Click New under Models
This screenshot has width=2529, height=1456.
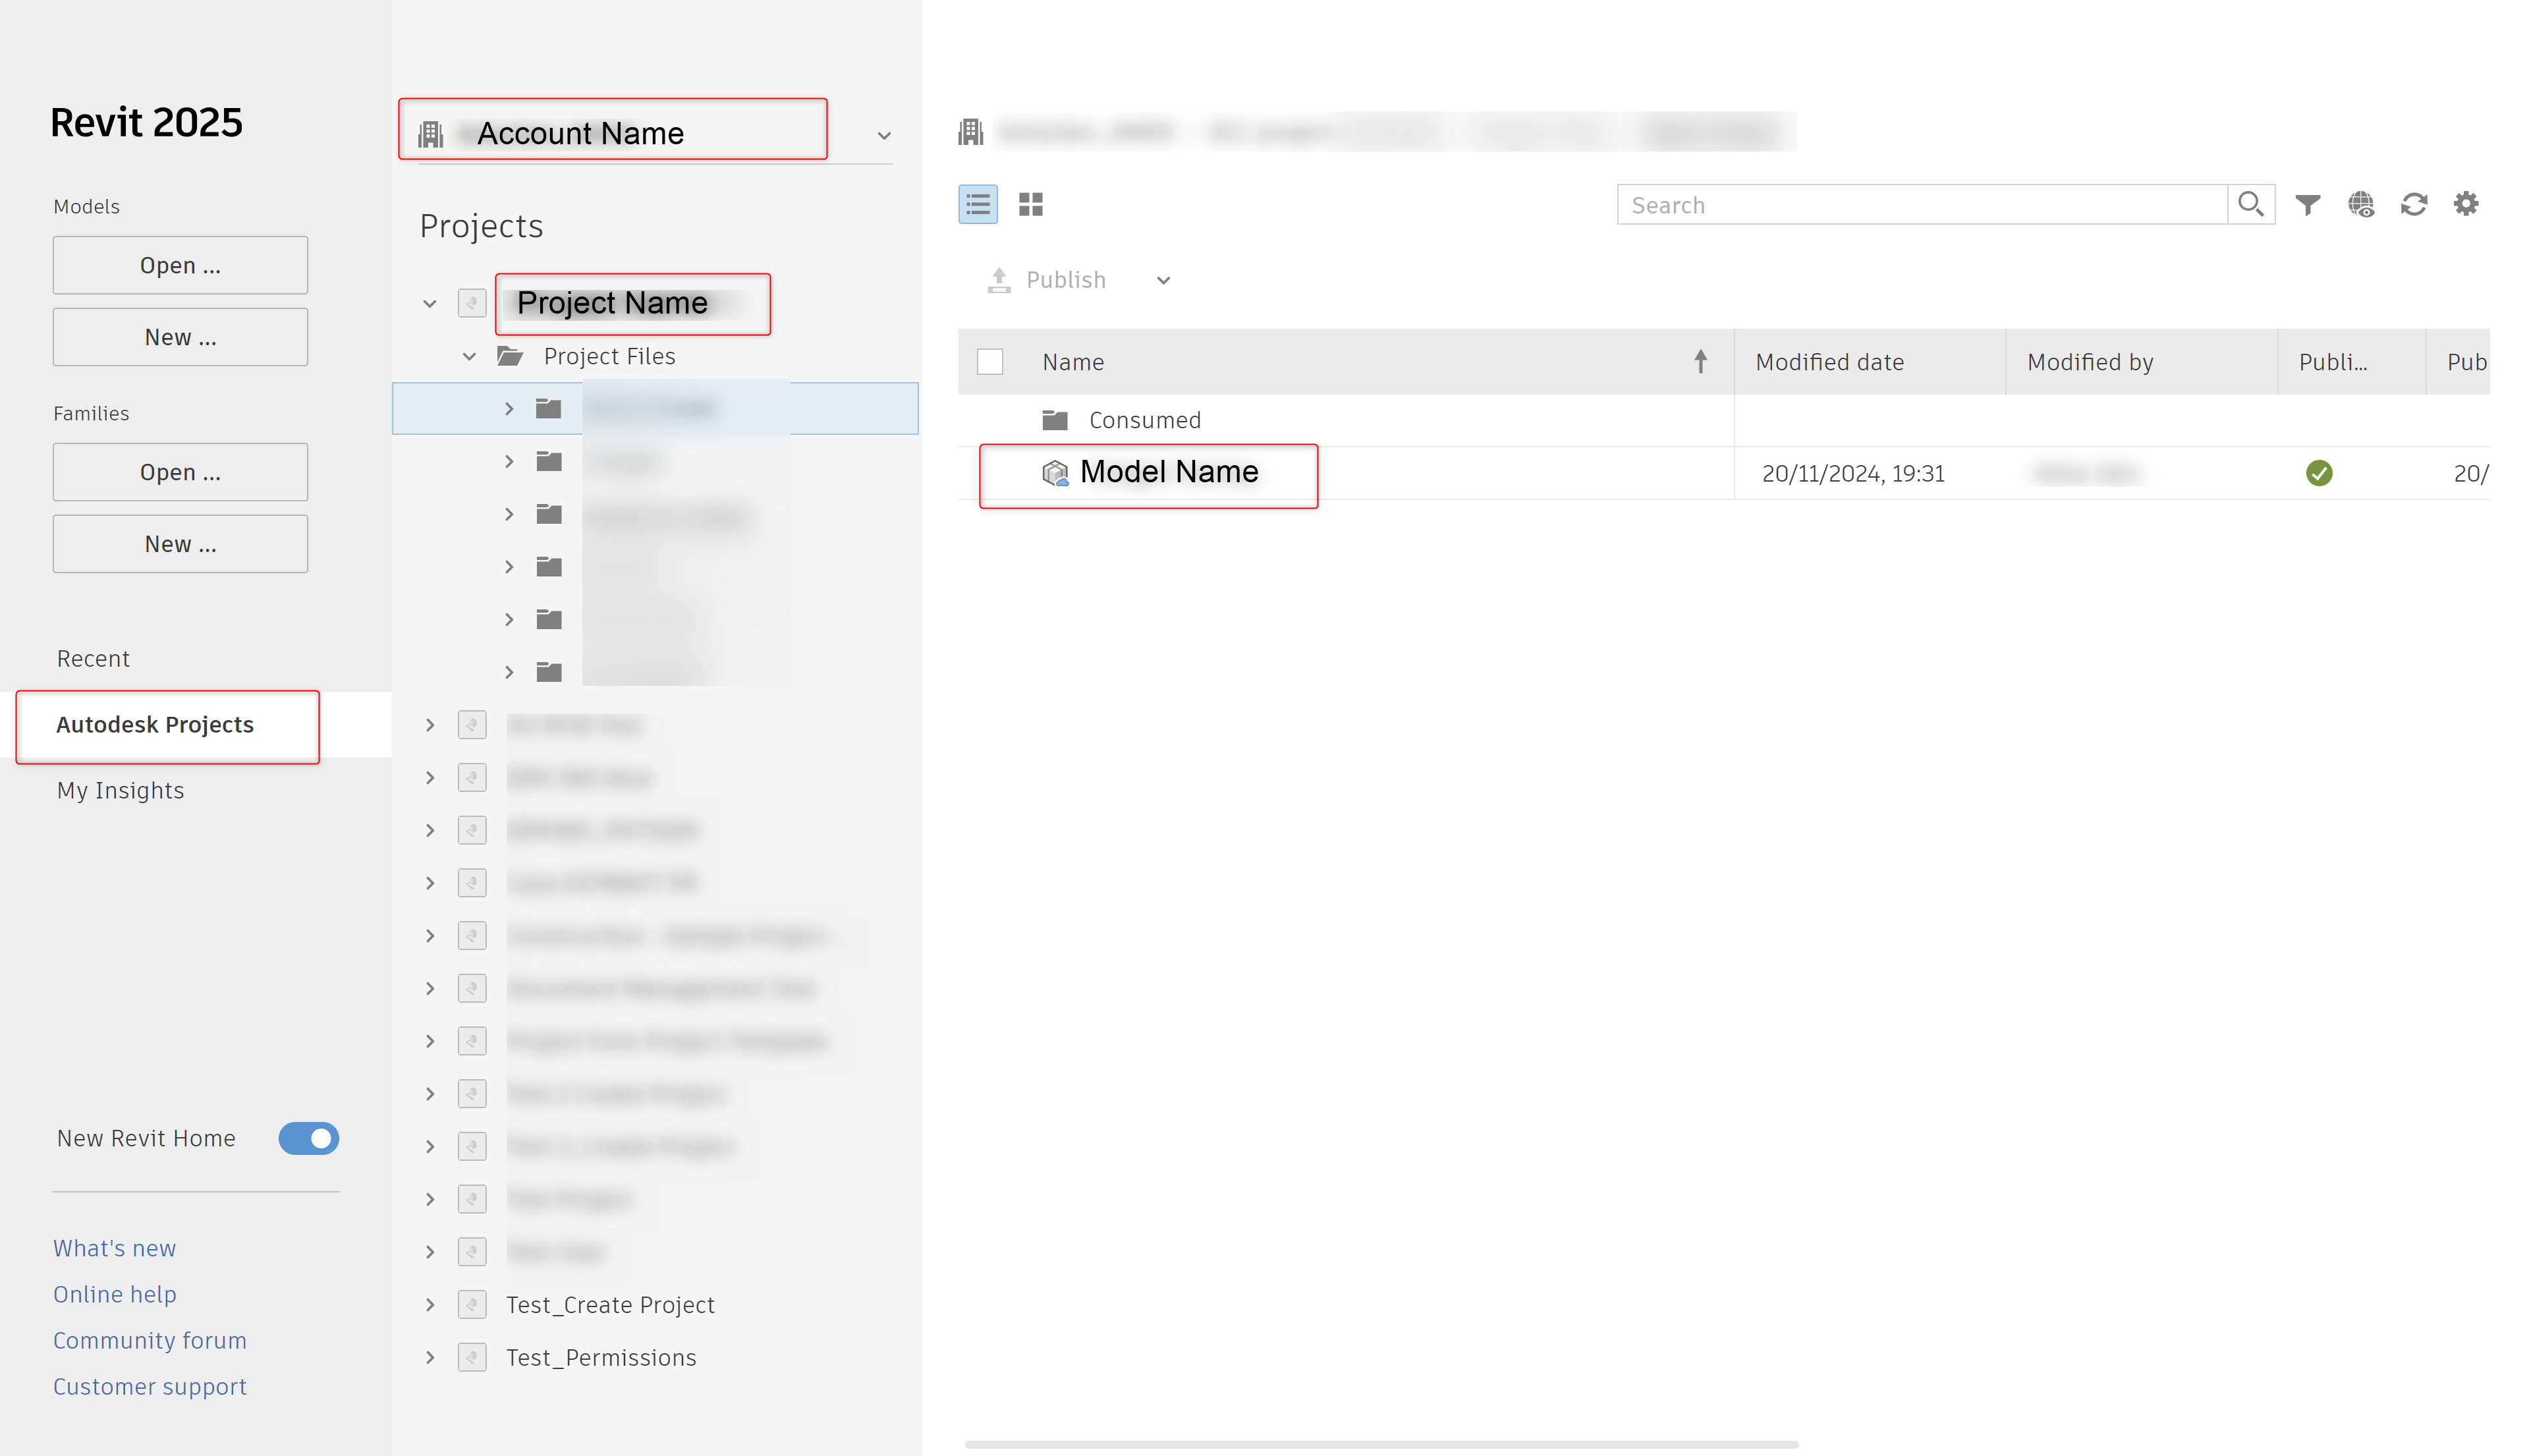[180, 337]
